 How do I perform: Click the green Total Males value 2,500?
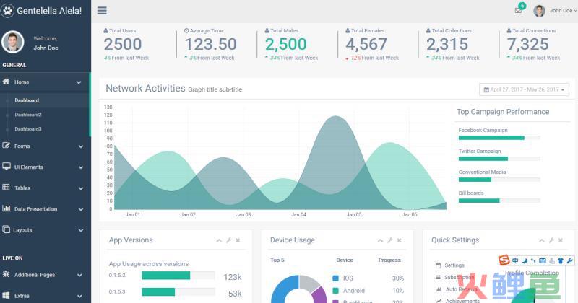pos(285,44)
